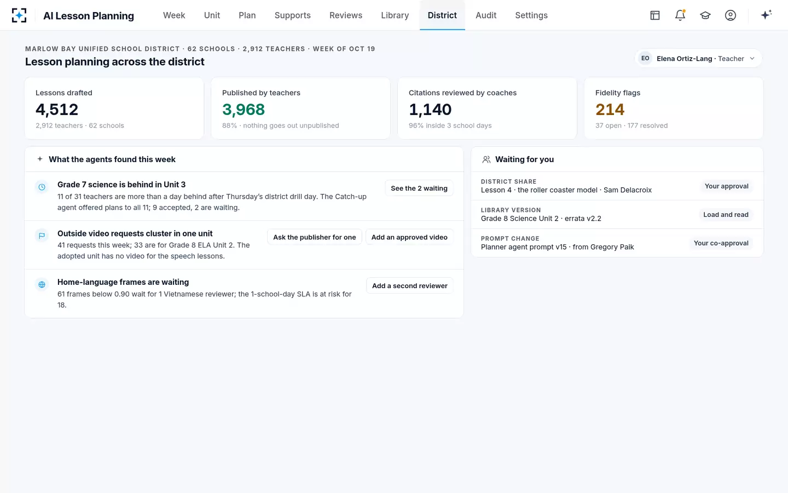This screenshot has height=493, width=788.
Task: Open the user account icon
Action: (x=731, y=15)
